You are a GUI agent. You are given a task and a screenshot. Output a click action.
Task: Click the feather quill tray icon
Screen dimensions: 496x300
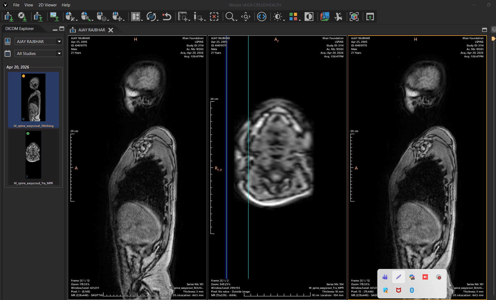click(398, 277)
